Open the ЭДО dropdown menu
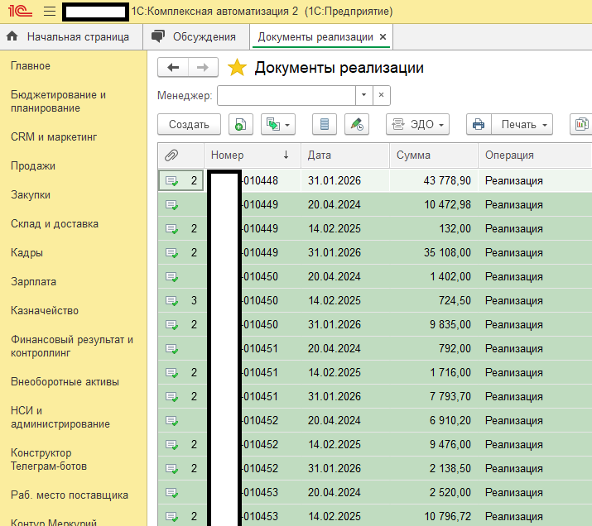Screen dimensions: 592x526 coord(417,124)
